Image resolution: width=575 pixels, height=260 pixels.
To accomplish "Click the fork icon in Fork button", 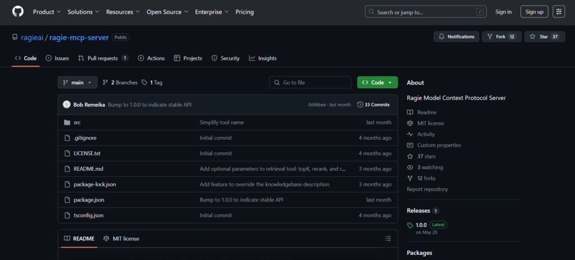I will [490, 37].
